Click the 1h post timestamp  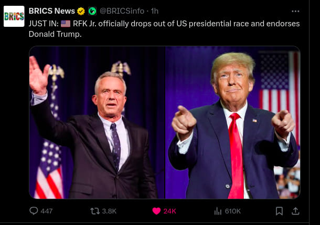155,11
